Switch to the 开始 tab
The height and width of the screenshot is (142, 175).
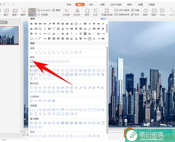pyautogui.click(x=69, y=5)
